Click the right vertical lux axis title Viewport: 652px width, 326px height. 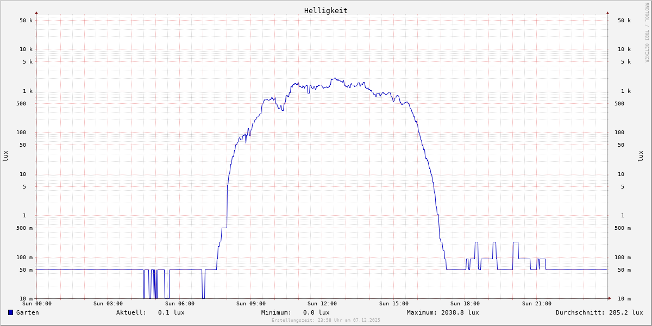[641, 156]
